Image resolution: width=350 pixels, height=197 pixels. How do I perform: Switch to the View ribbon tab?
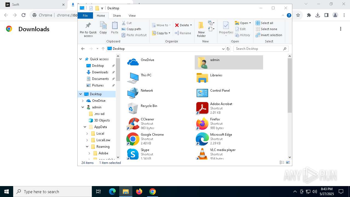point(132,16)
